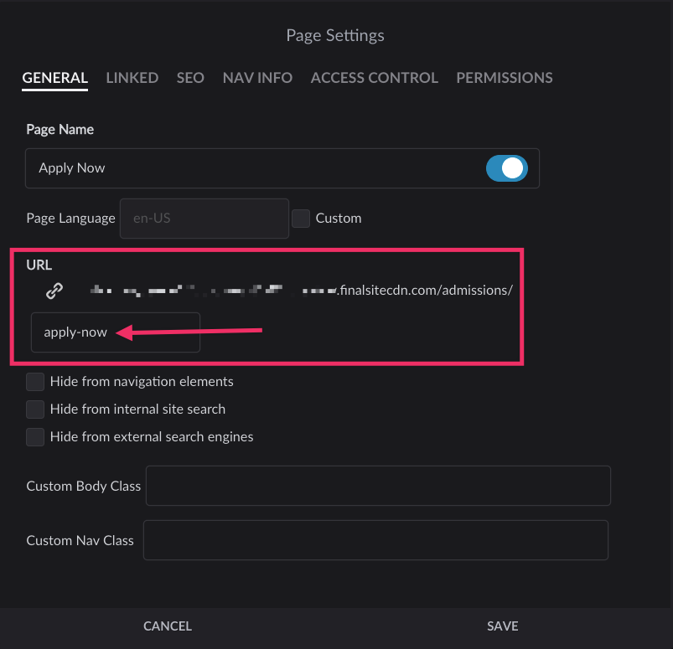Open the ACCESS CONTROL tab
This screenshot has height=649, width=673.
tap(375, 78)
